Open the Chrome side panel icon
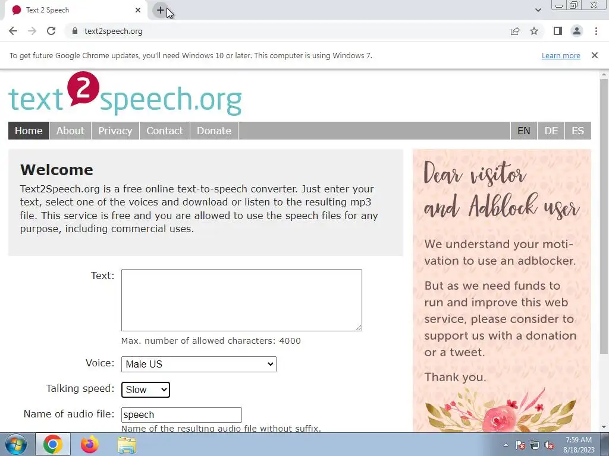Screen dimensions: 609x456 click(x=558, y=31)
